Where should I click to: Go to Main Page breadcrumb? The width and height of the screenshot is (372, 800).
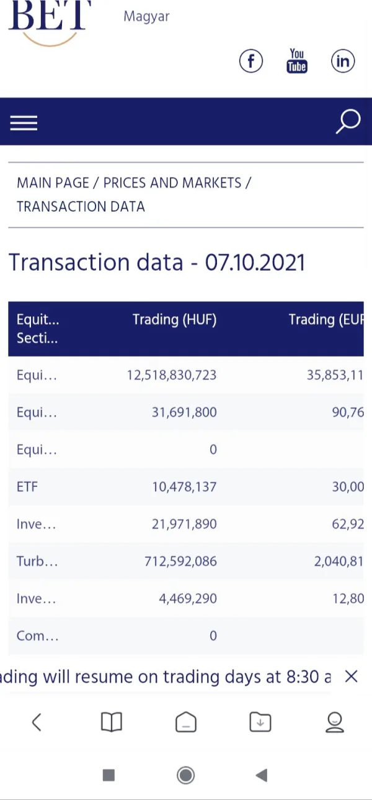point(53,183)
